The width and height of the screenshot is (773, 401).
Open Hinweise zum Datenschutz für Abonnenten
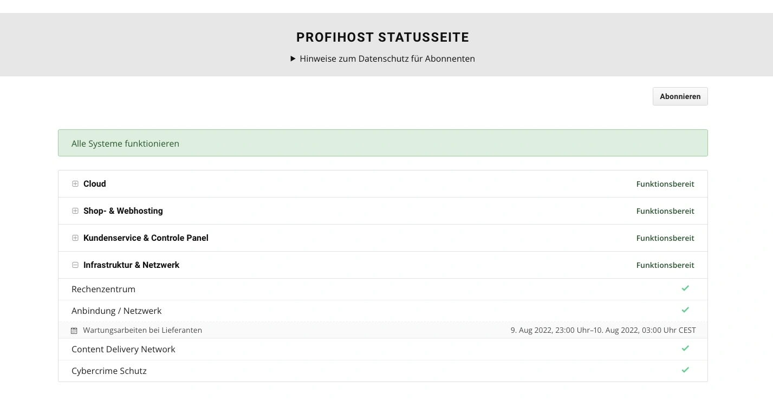[387, 58]
